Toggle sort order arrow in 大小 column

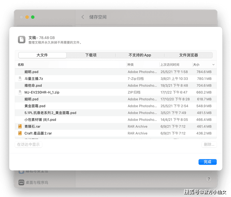click(x=213, y=65)
